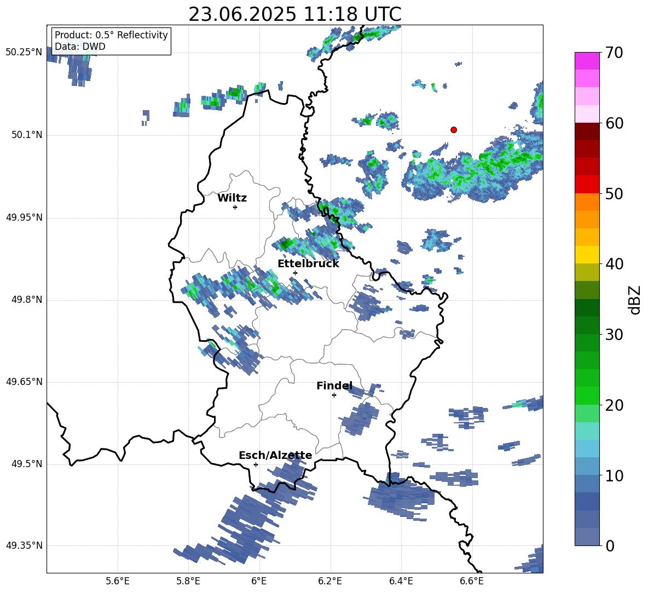Screen dimensions: 648x592
Task: Click the 49.8°N latitude label
Action: (27, 300)
